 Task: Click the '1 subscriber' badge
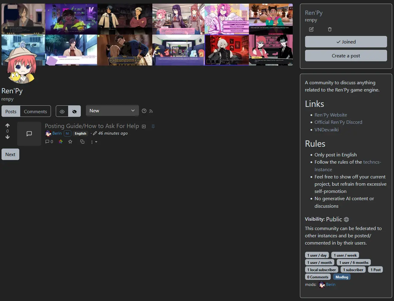[x=353, y=270]
